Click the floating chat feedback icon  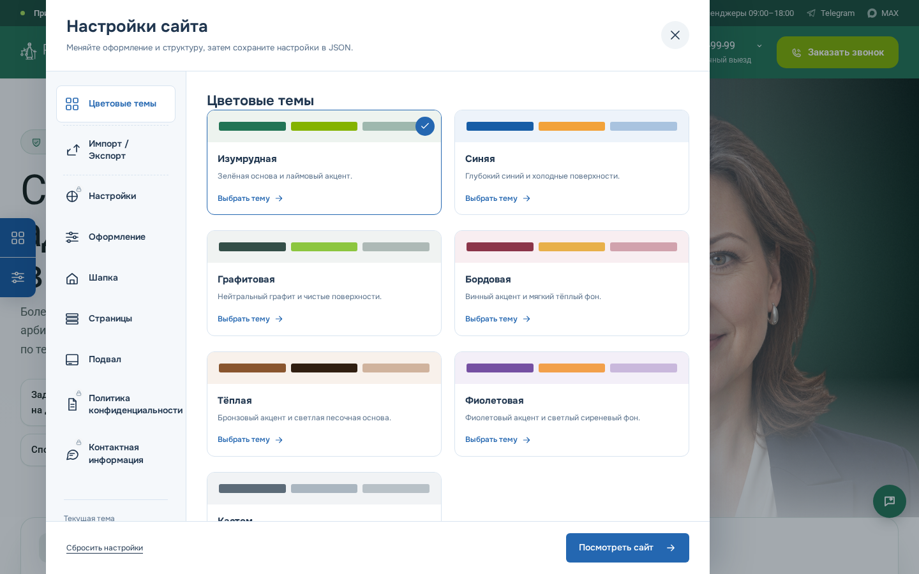890,501
